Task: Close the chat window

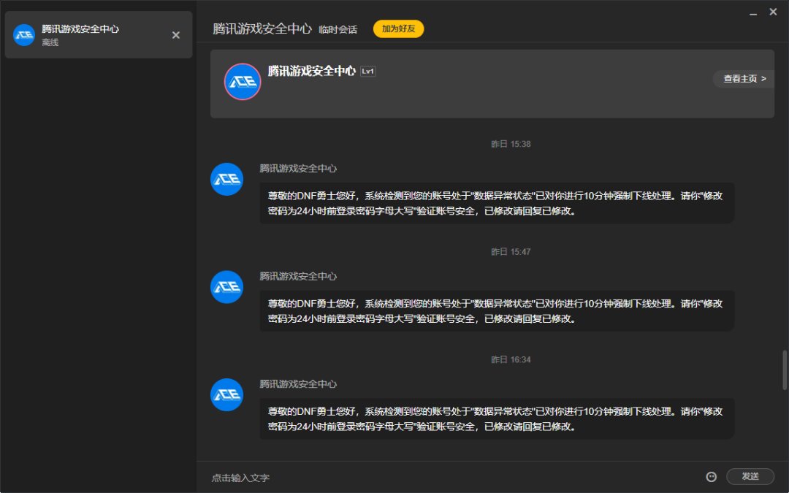Action: tap(773, 12)
